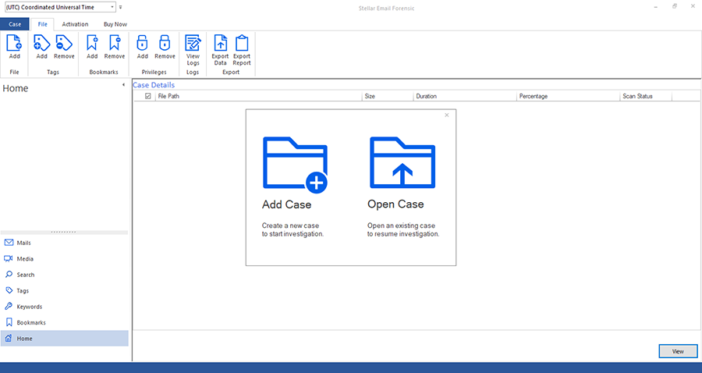Open Tags in the sidebar
This screenshot has height=373, width=702.
(65, 290)
